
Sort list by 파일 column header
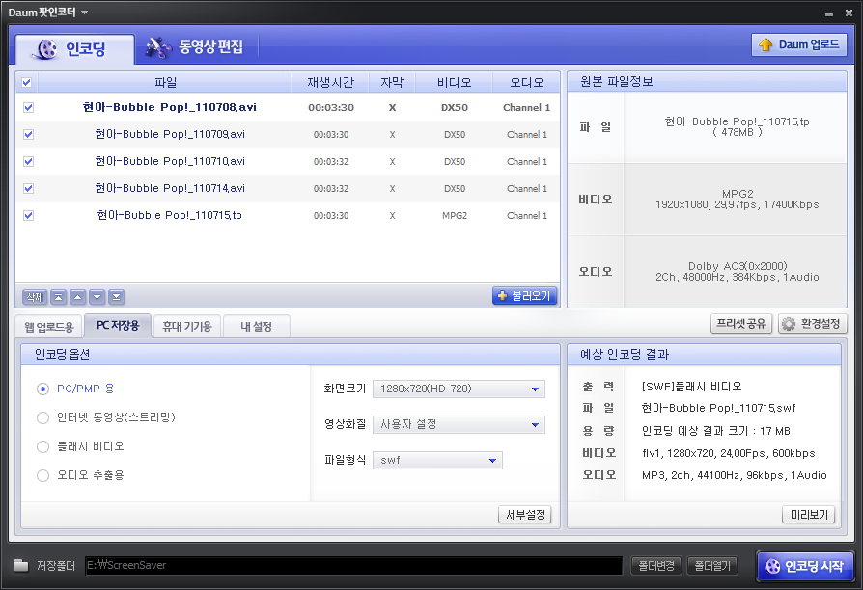click(165, 83)
